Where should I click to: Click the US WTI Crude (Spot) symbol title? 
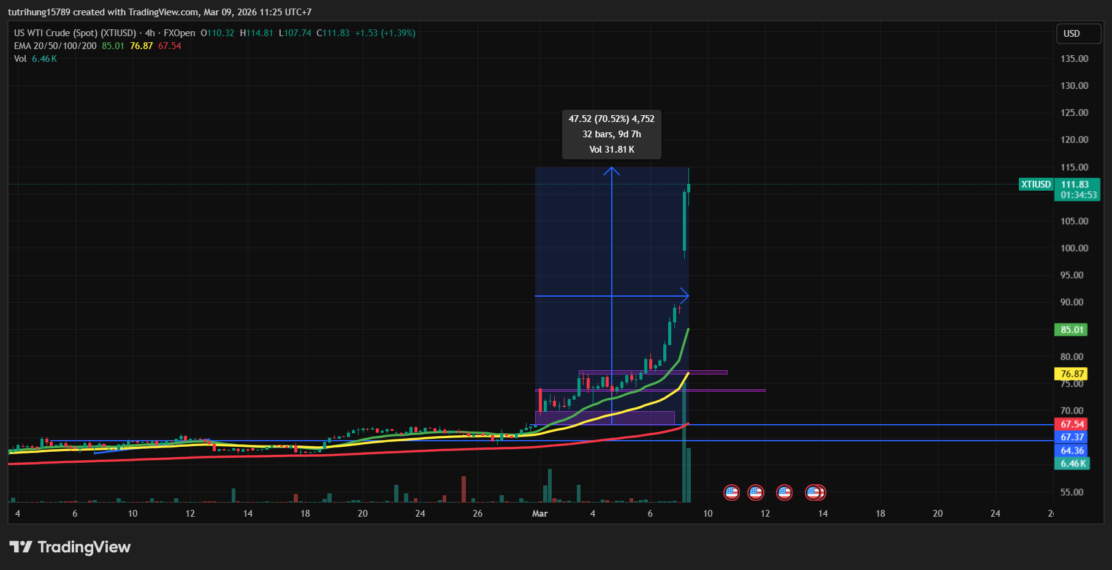tap(75, 33)
